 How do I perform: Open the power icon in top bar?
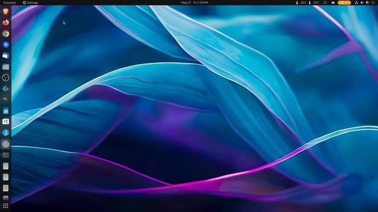pos(373,2)
